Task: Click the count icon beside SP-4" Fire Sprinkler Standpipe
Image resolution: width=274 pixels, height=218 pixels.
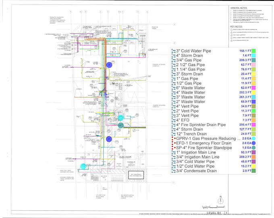Action: pos(174,148)
